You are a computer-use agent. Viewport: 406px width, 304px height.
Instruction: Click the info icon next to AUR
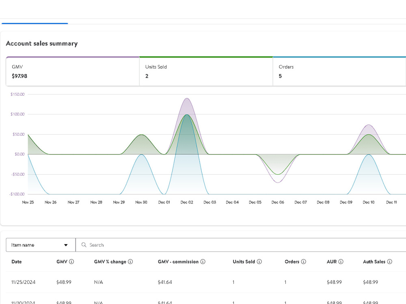tap(341, 261)
